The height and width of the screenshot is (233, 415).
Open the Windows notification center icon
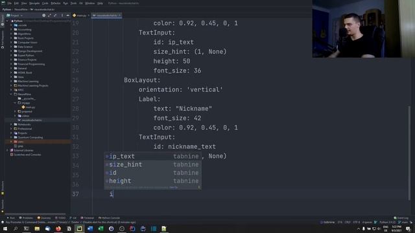click(408, 228)
